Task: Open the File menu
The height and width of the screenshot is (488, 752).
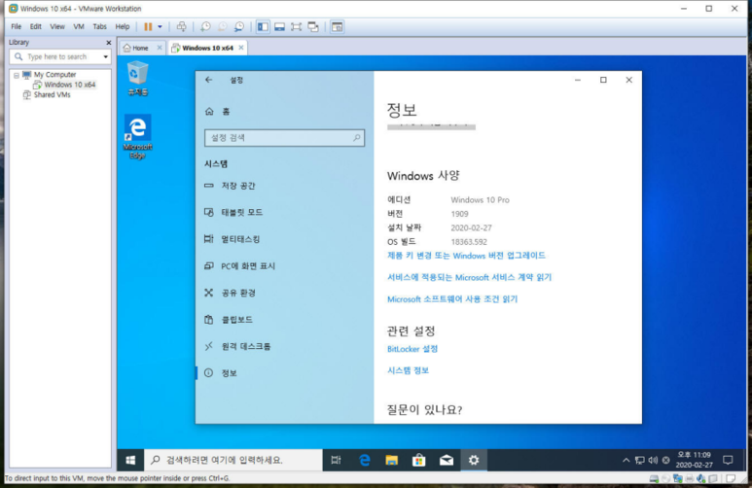Action: [17, 27]
